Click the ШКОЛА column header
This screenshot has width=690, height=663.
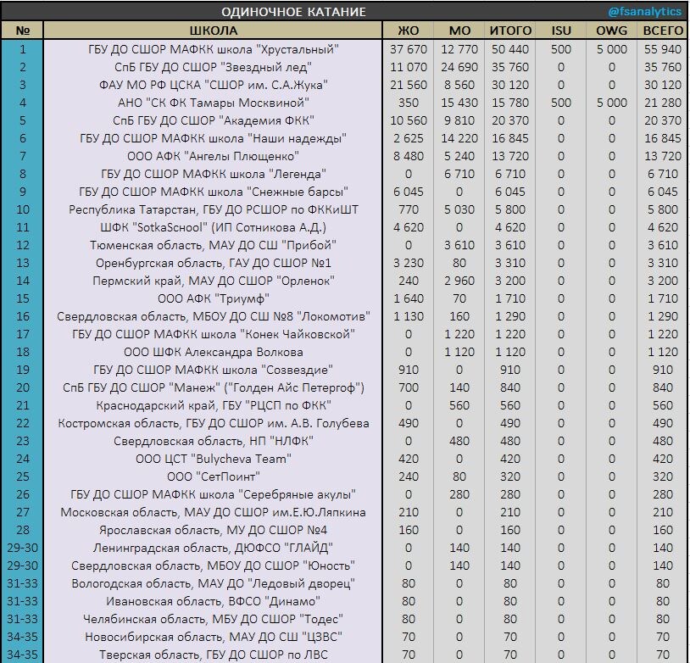pyautogui.click(x=213, y=31)
